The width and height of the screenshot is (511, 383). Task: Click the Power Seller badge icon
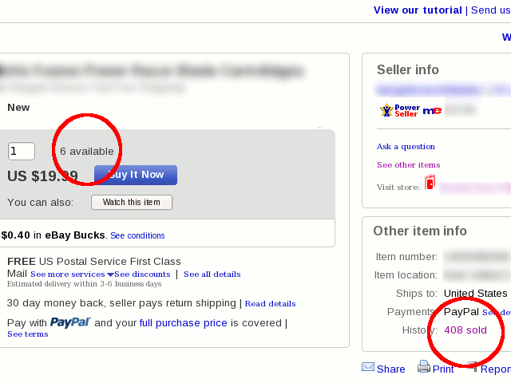pyautogui.click(x=399, y=110)
